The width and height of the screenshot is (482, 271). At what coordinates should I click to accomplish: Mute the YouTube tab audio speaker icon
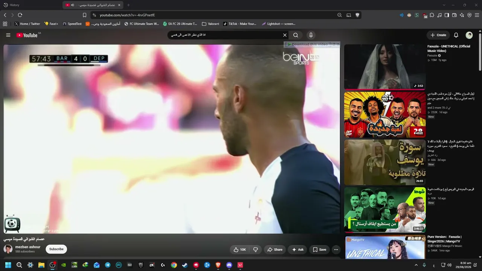72,5
